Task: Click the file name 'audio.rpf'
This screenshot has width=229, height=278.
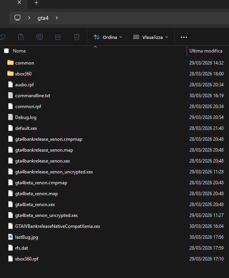Action: [x=24, y=85]
